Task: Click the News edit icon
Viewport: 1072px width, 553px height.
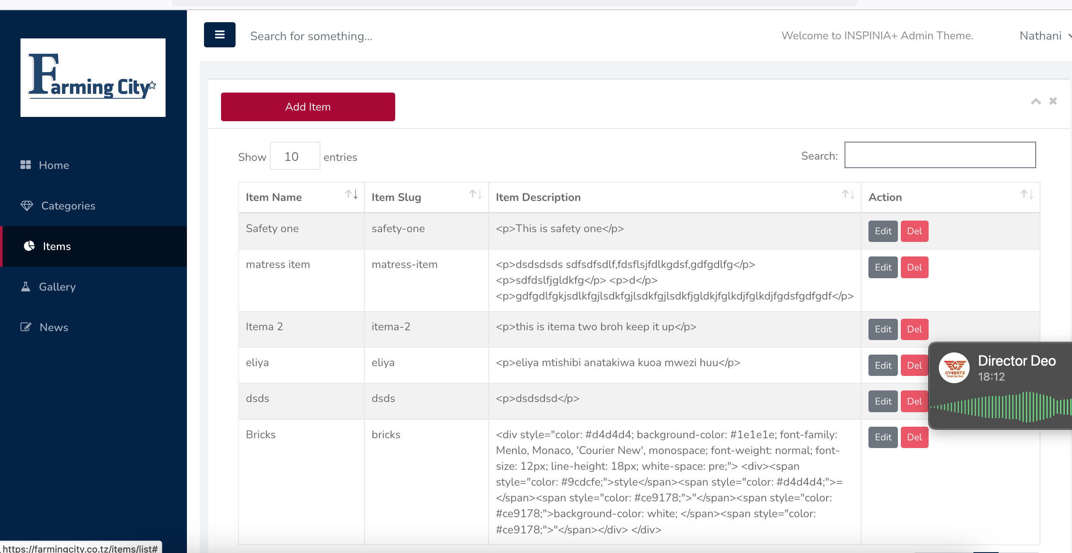Action: tap(26, 327)
